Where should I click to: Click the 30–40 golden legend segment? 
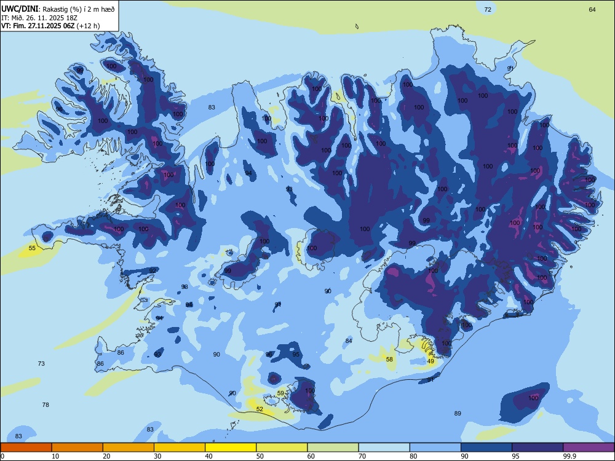pyautogui.click(x=180, y=447)
